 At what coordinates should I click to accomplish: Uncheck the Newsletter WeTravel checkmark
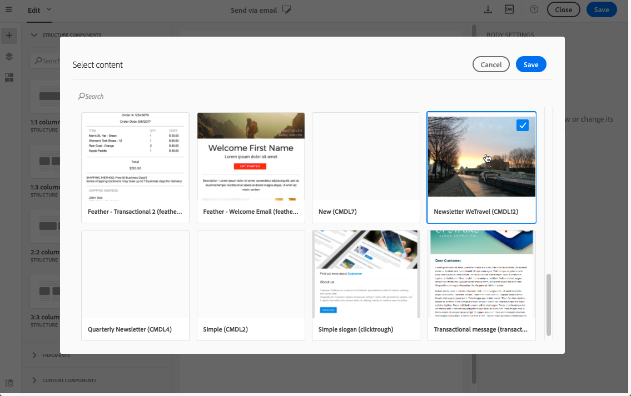tap(523, 126)
